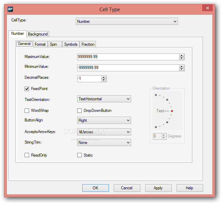
Task: Decrease MinimumValue with down spinner arrow
Action: (x=182, y=69)
